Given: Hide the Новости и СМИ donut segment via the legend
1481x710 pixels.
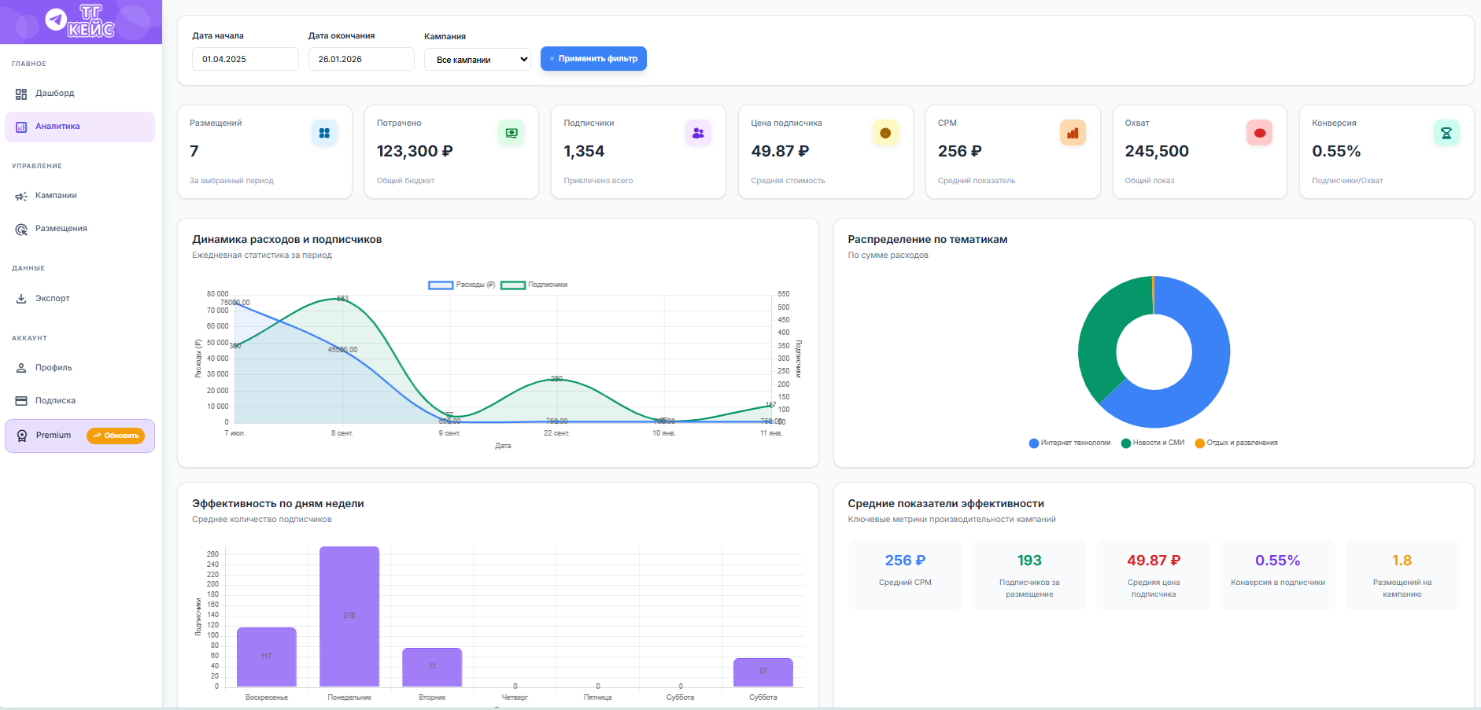Looking at the screenshot, I should (1153, 443).
